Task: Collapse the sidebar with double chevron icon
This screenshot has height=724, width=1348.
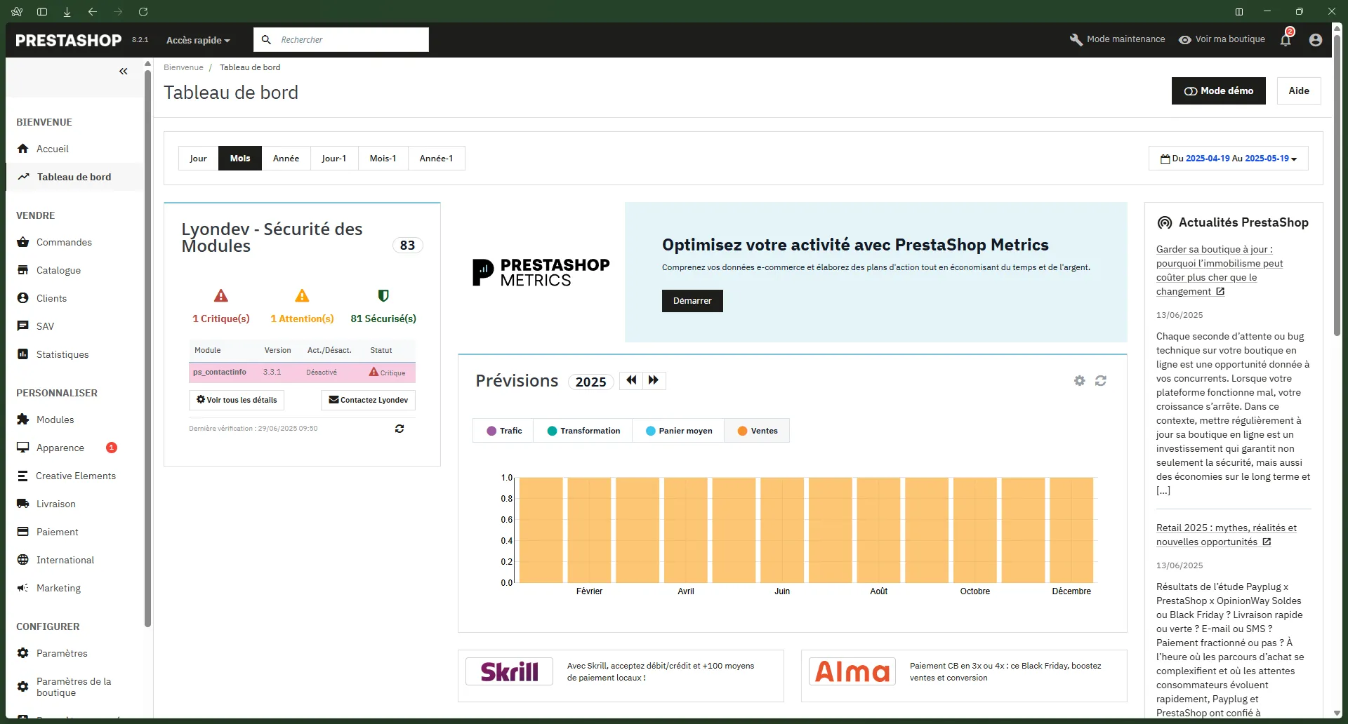Action: (x=124, y=72)
